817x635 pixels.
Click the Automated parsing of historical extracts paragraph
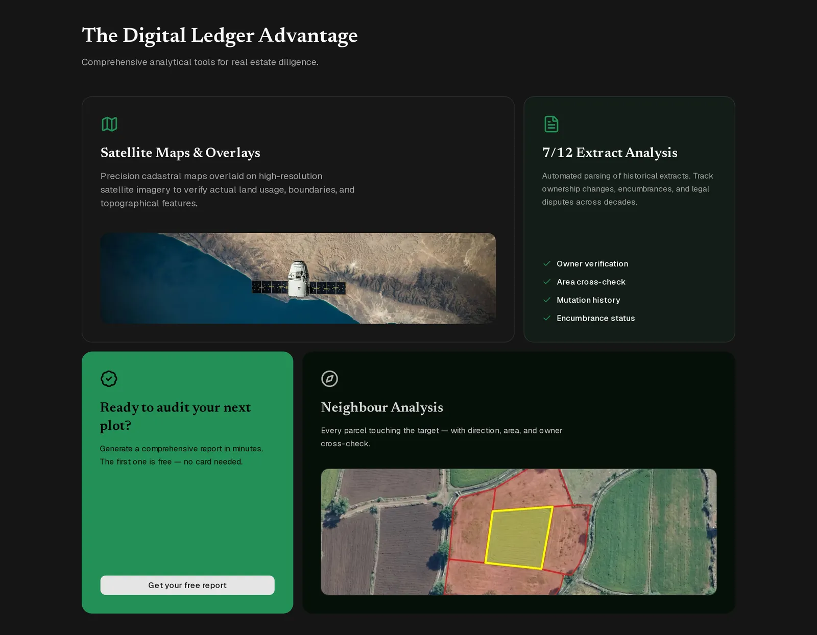628,189
